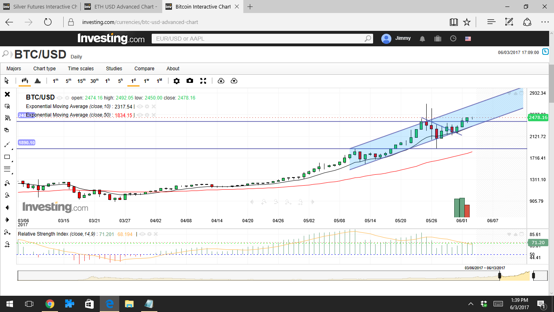
Task: Zoom out with the minus magnifier tool
Action: (x=7, y=195)
